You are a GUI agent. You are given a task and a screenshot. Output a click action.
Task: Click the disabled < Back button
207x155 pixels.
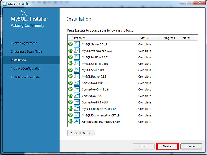(144, 146)
